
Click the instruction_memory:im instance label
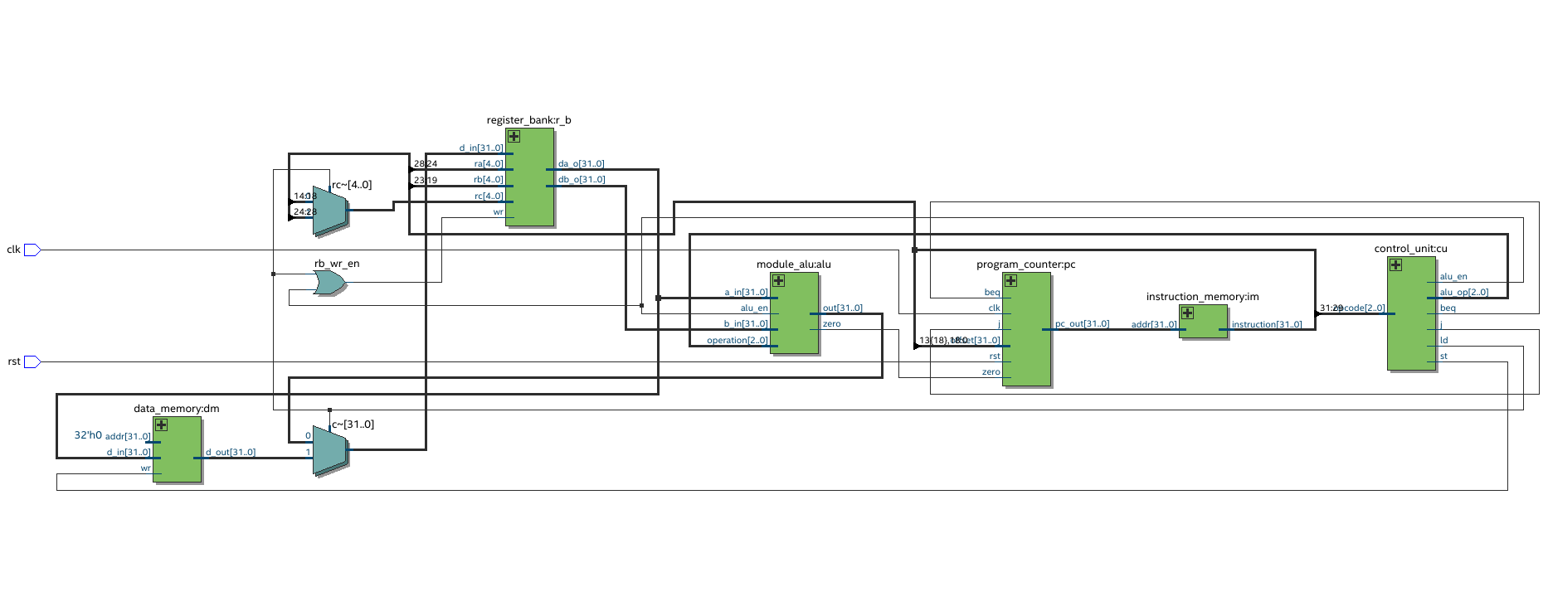pos(1202,297)
